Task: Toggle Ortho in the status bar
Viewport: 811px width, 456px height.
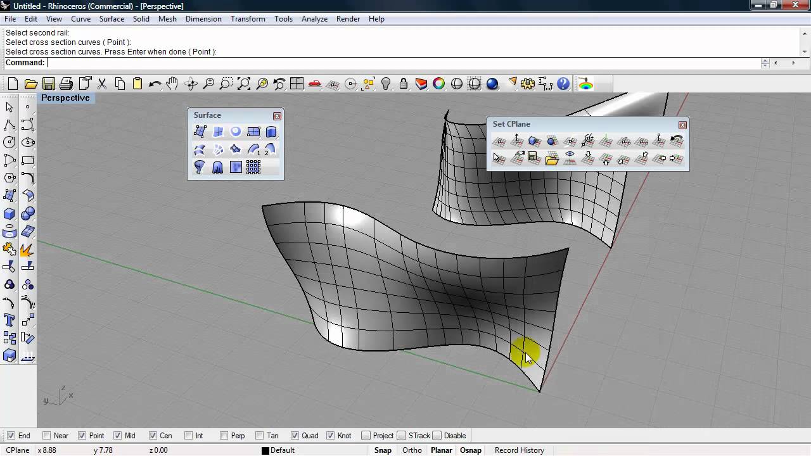Action: coord(412,450)
